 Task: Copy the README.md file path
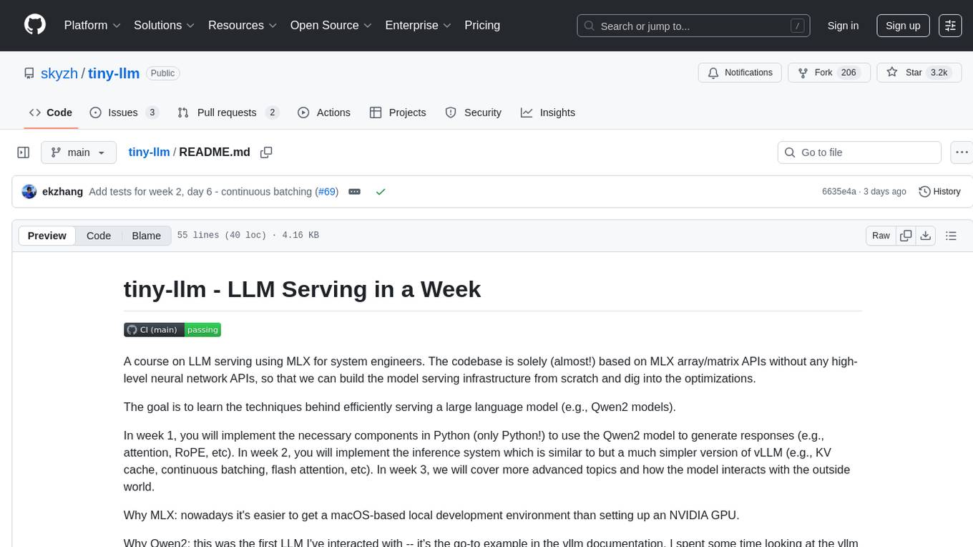click(266, 153)
